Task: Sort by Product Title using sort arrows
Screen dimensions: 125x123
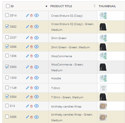Action: point(94,6)
